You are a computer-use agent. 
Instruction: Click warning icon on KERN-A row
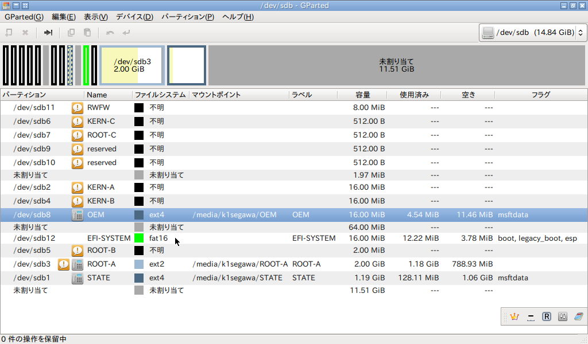(x=78, y=187)
